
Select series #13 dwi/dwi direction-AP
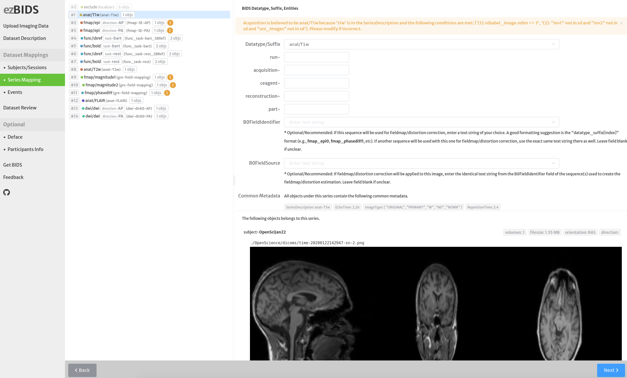click(149, 108)
